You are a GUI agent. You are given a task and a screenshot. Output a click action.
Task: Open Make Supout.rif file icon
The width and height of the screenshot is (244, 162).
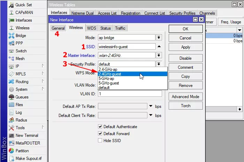pos(12,159)
